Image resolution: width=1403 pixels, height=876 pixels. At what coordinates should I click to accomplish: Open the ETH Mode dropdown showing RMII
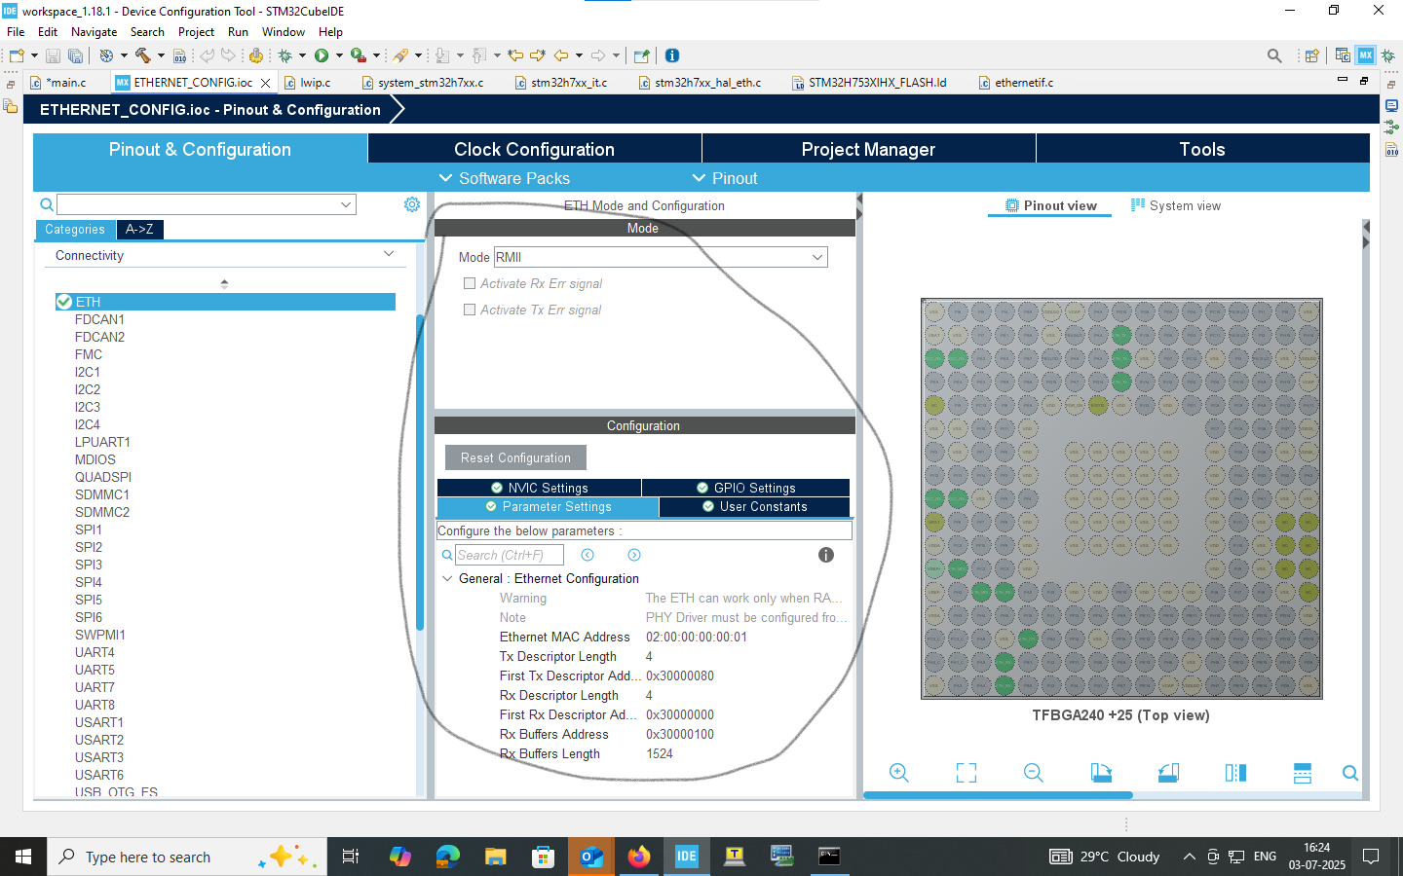point(819,256)
